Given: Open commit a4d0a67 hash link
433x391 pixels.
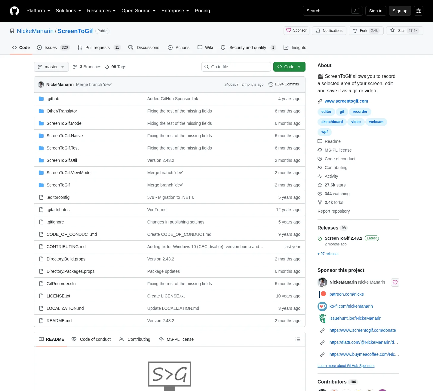Looking at the screenshot, I should (231, 85).
